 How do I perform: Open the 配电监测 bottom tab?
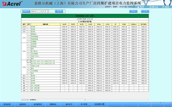[x=7, y=104]
